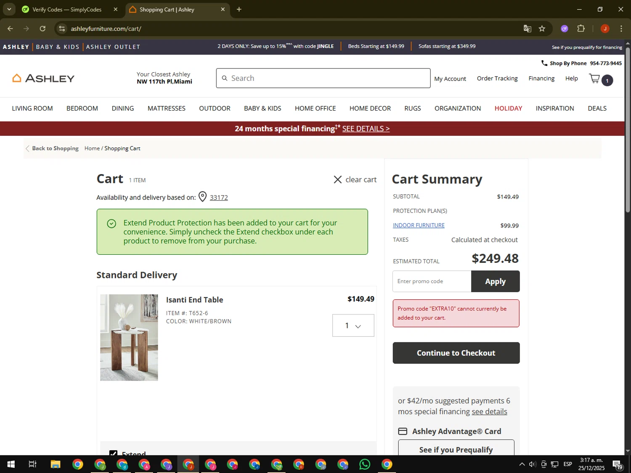Viewport: 631px width, 473px height.
Task: Apply the promo code
Action: pos(495,281)
